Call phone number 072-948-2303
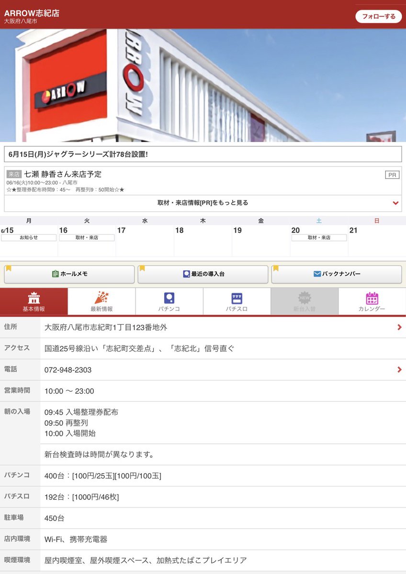The image size is (406, 574). click(x=68, y=370)
